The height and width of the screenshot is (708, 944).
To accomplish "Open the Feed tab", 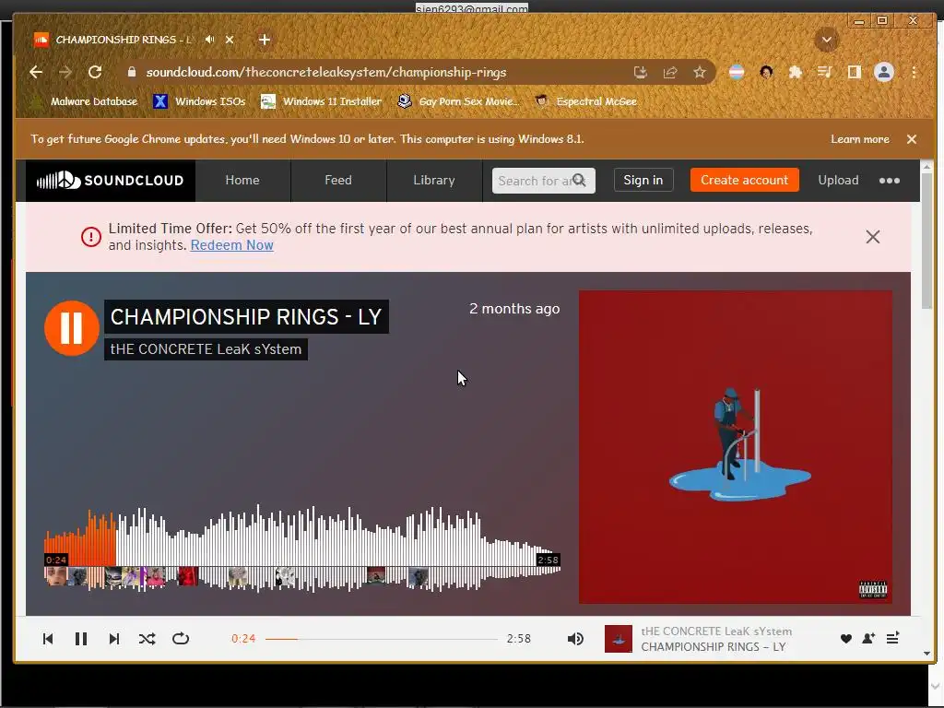I will pos(338,181).
